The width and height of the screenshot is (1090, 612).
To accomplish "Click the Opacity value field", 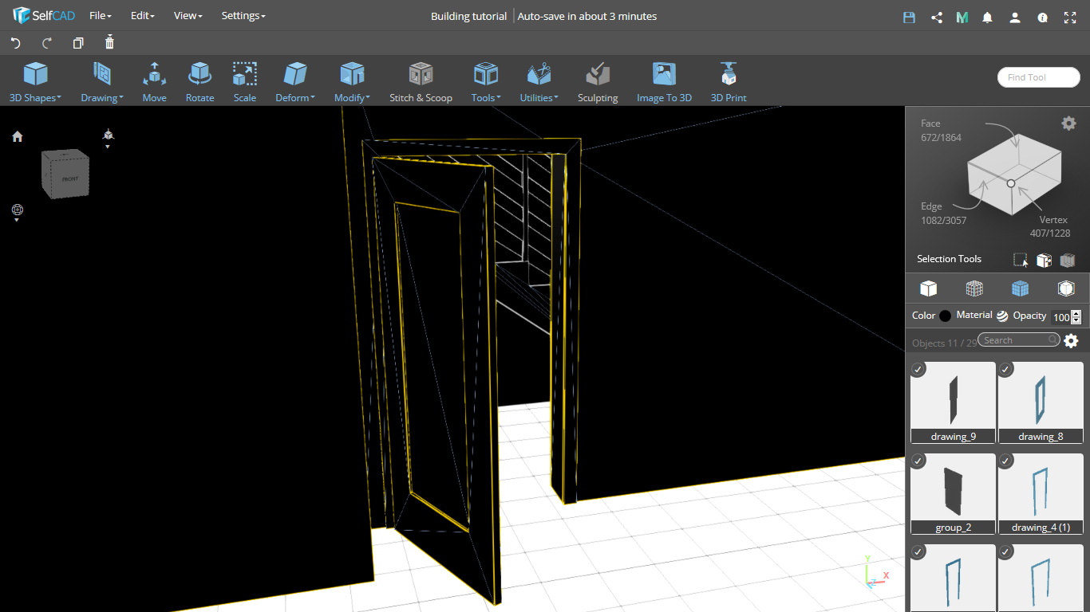I will [1060, 317].
